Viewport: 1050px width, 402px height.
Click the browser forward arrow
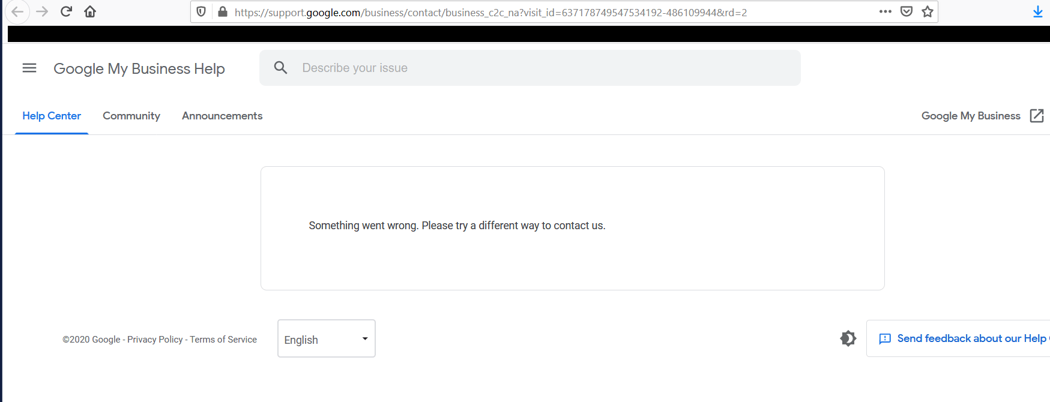click(x=42, y=11)
